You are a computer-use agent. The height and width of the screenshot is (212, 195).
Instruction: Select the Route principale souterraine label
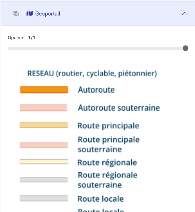(x=109, y=144)
